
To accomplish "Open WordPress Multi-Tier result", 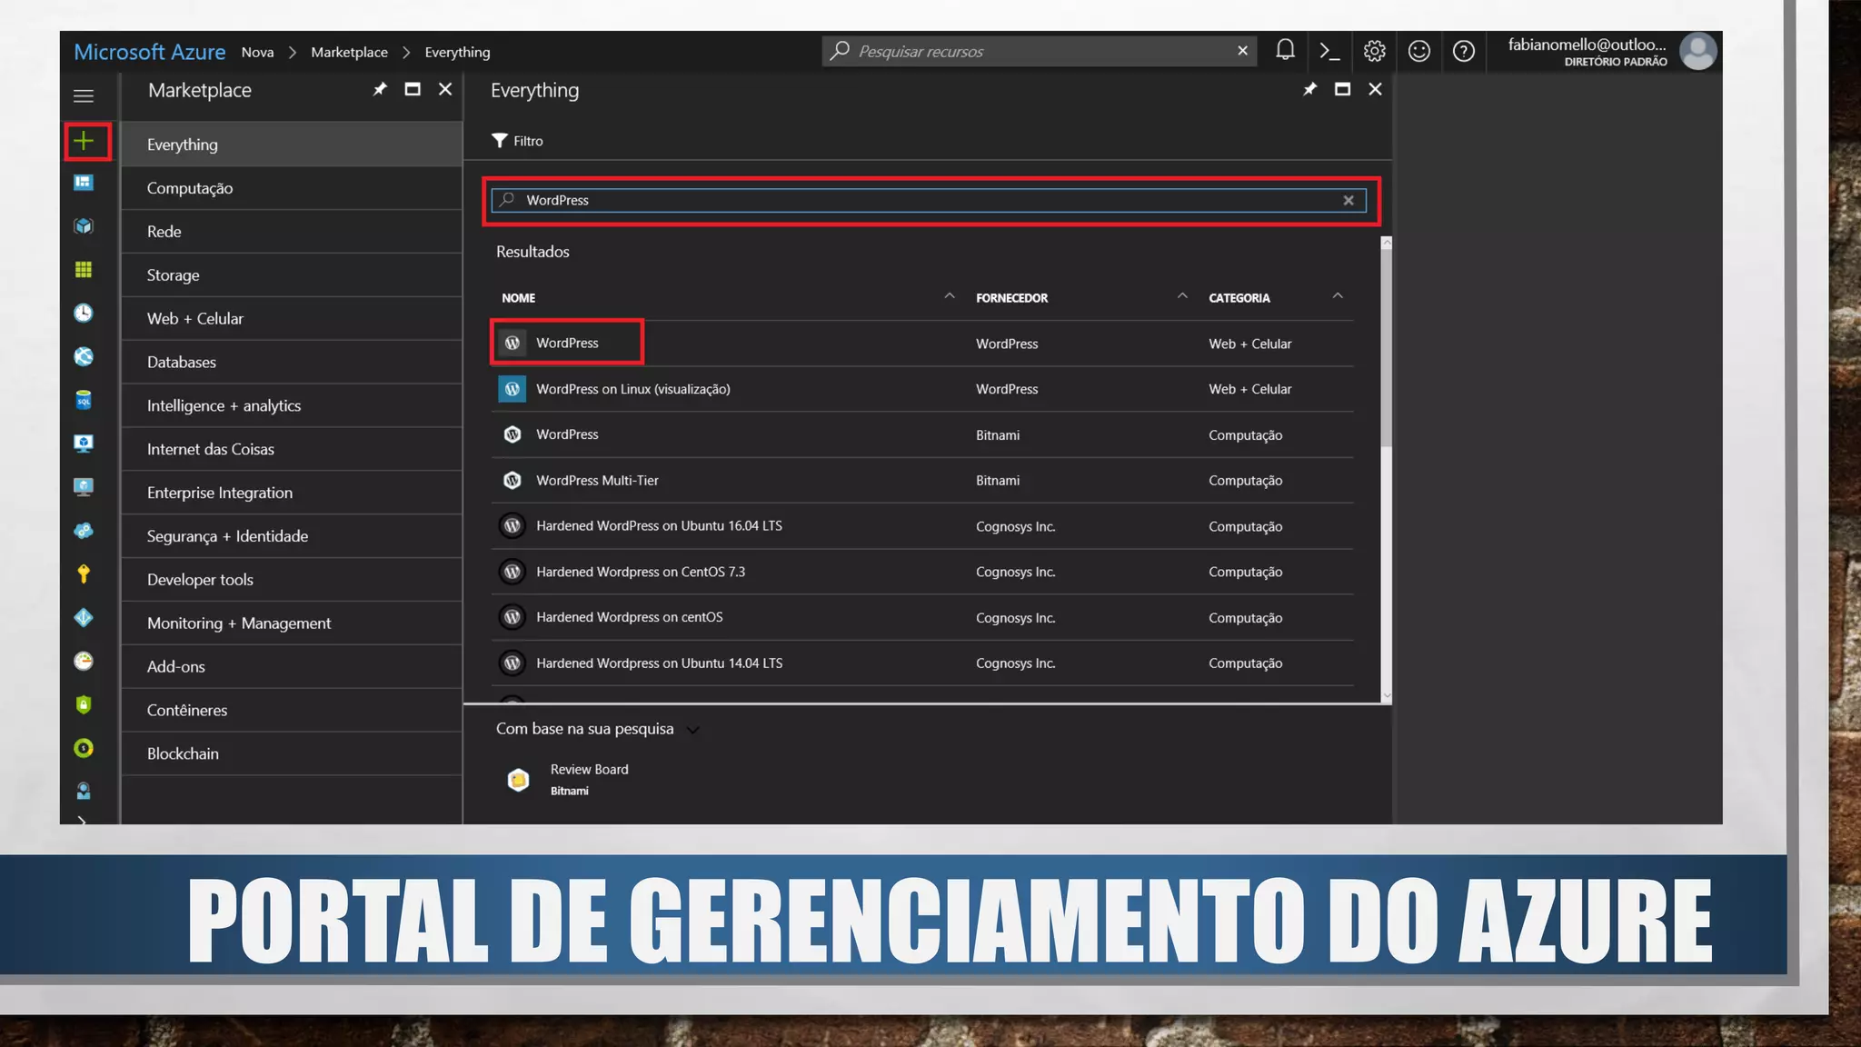I will click(922, 480).
